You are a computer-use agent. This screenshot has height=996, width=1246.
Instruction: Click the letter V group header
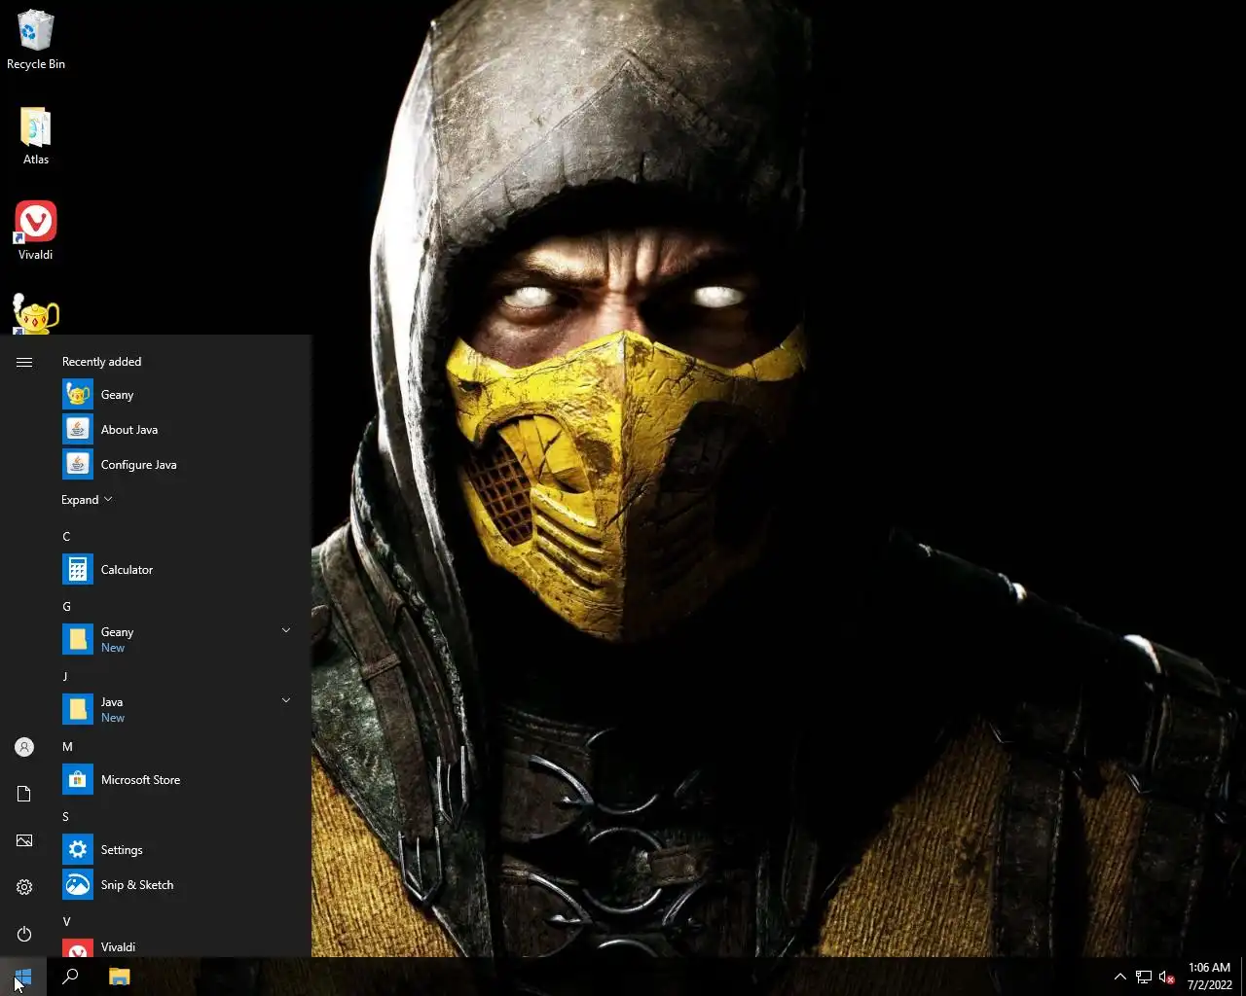click(66, 922)
